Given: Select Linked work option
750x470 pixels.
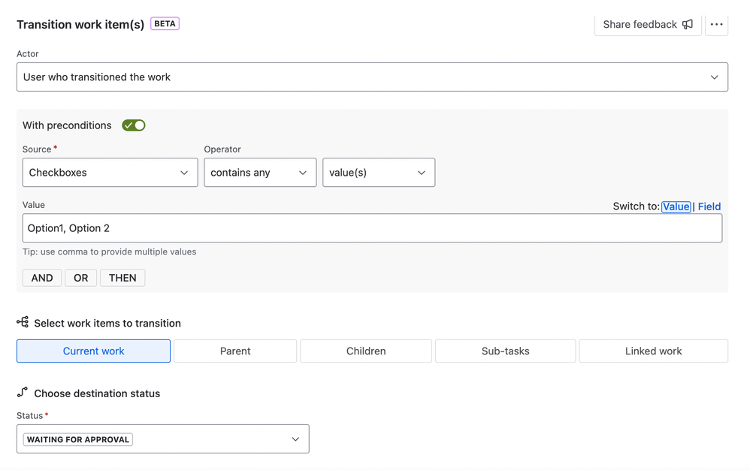Looking at the screenshot, I should 653,351.
